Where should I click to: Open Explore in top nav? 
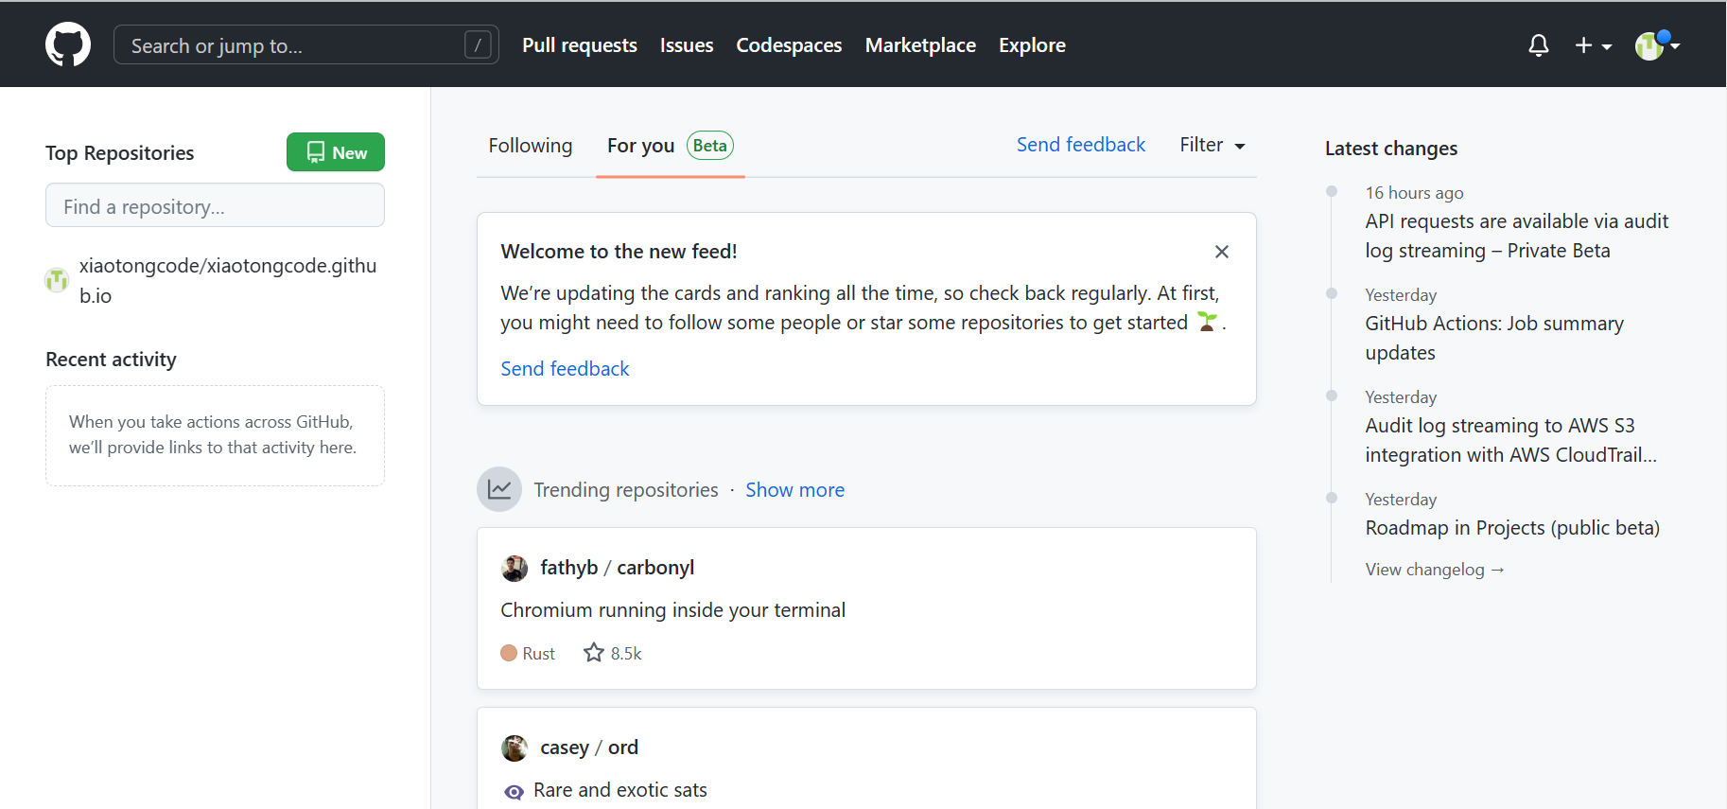coord(1032,45)
